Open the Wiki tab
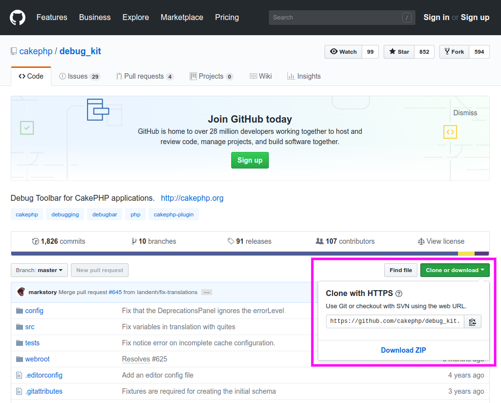Image resolution: width=501 pixels, height=403 pixels. pyautogui.click(x=261, y=76)
